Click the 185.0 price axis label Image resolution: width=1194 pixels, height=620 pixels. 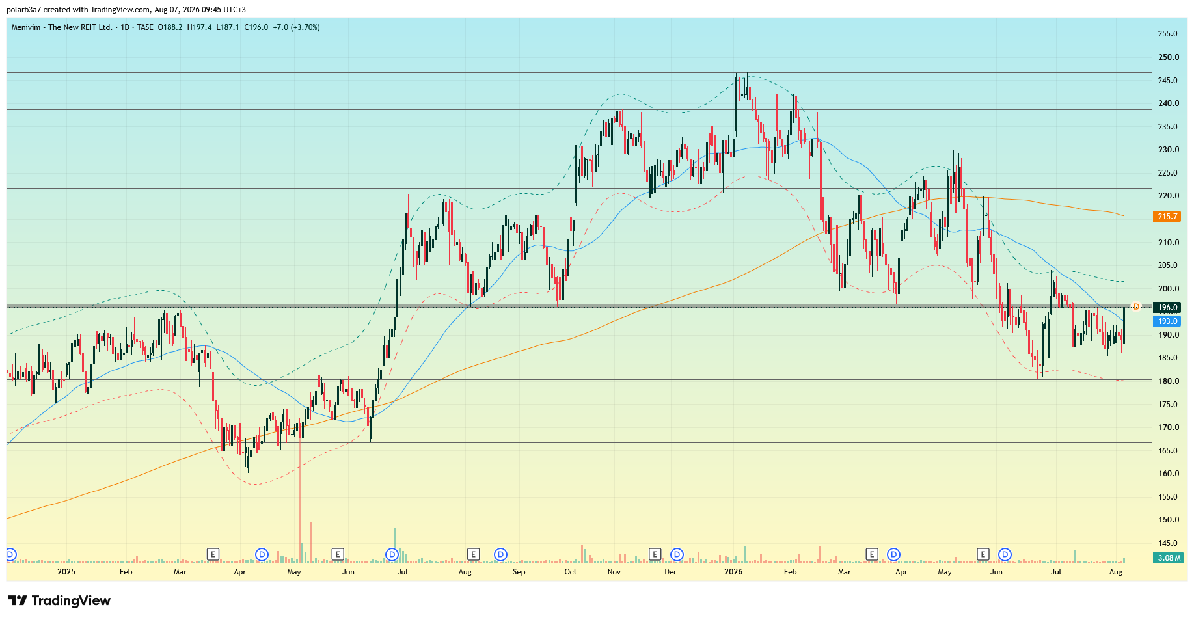(1168, 358)
